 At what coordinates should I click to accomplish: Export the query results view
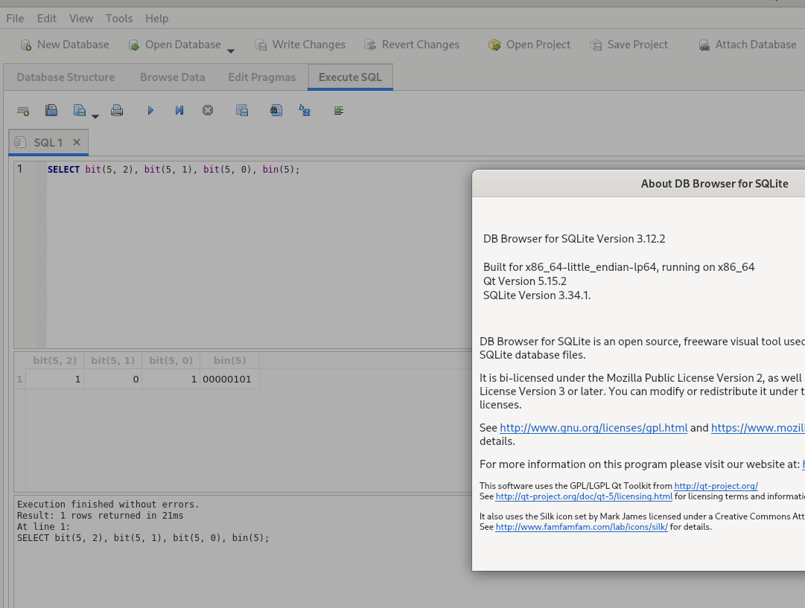(x=241, y=110)
